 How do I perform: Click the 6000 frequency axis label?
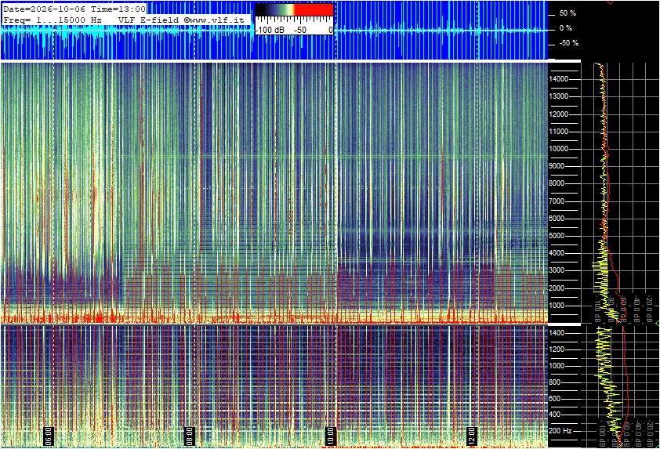(x=557, y=219)
